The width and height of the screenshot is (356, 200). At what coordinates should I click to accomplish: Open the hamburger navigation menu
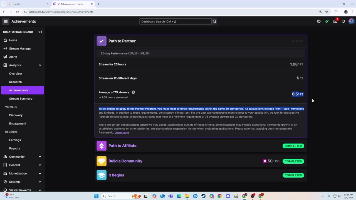point(6,21)
